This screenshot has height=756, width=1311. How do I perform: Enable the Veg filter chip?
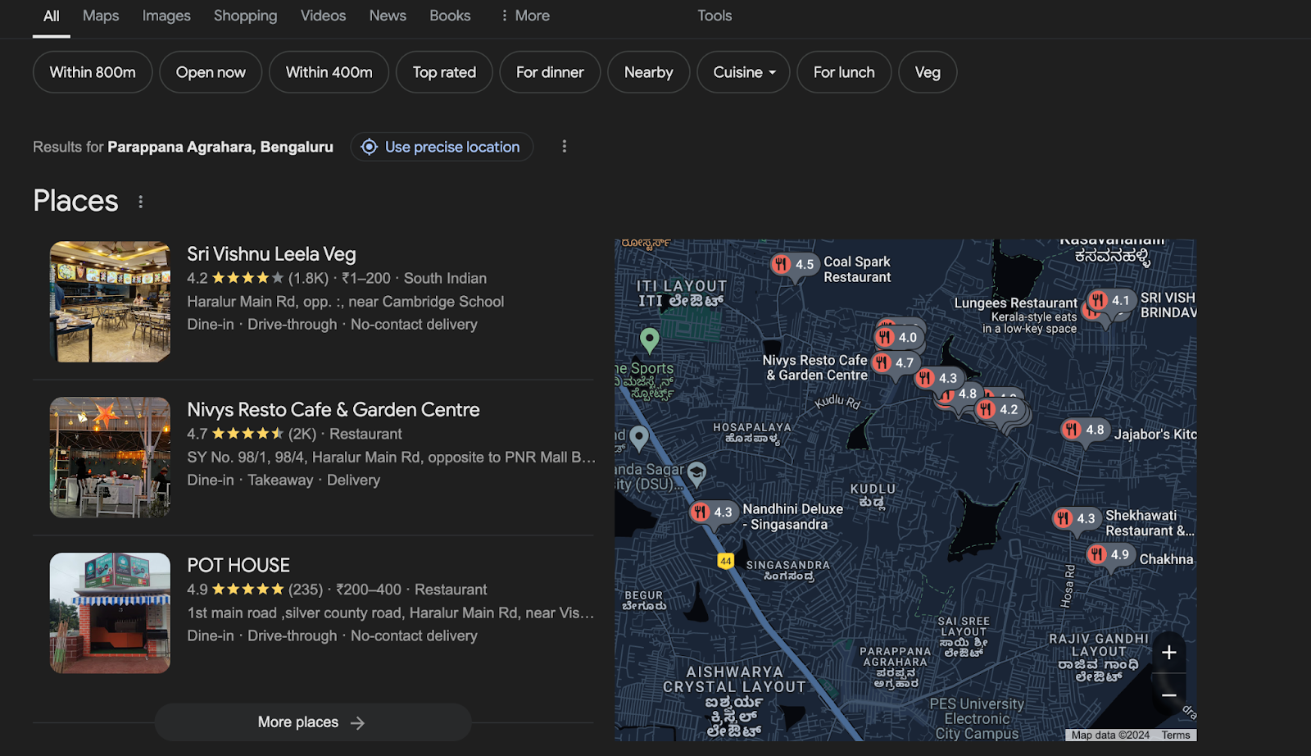pos(928,72)
